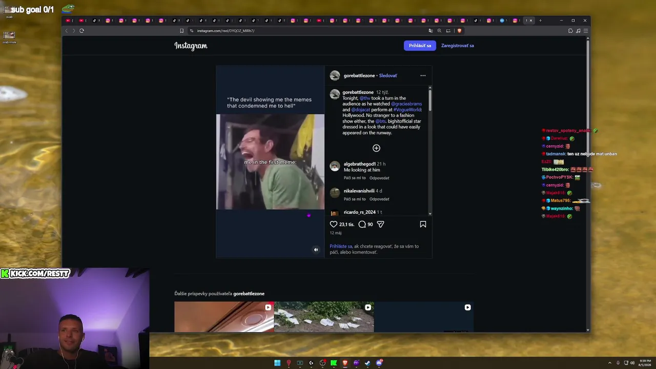Click the Instagram logo
Image resolution: width=656 pixels, height=369 pixels.
pos(191,46)
